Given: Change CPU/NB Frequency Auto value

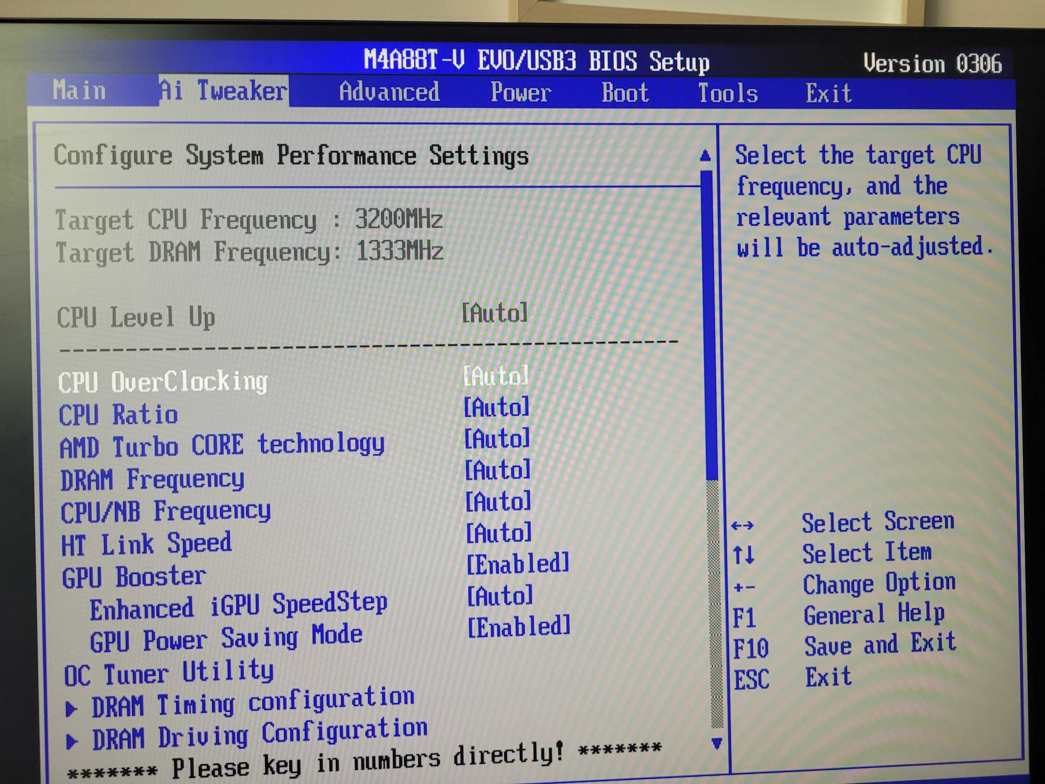Looking at the screenshot, I should pos(498,501).
